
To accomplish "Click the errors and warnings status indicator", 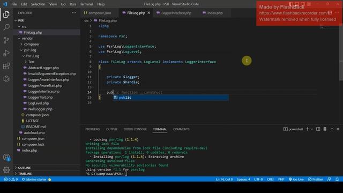I will [x=11, y=179].
